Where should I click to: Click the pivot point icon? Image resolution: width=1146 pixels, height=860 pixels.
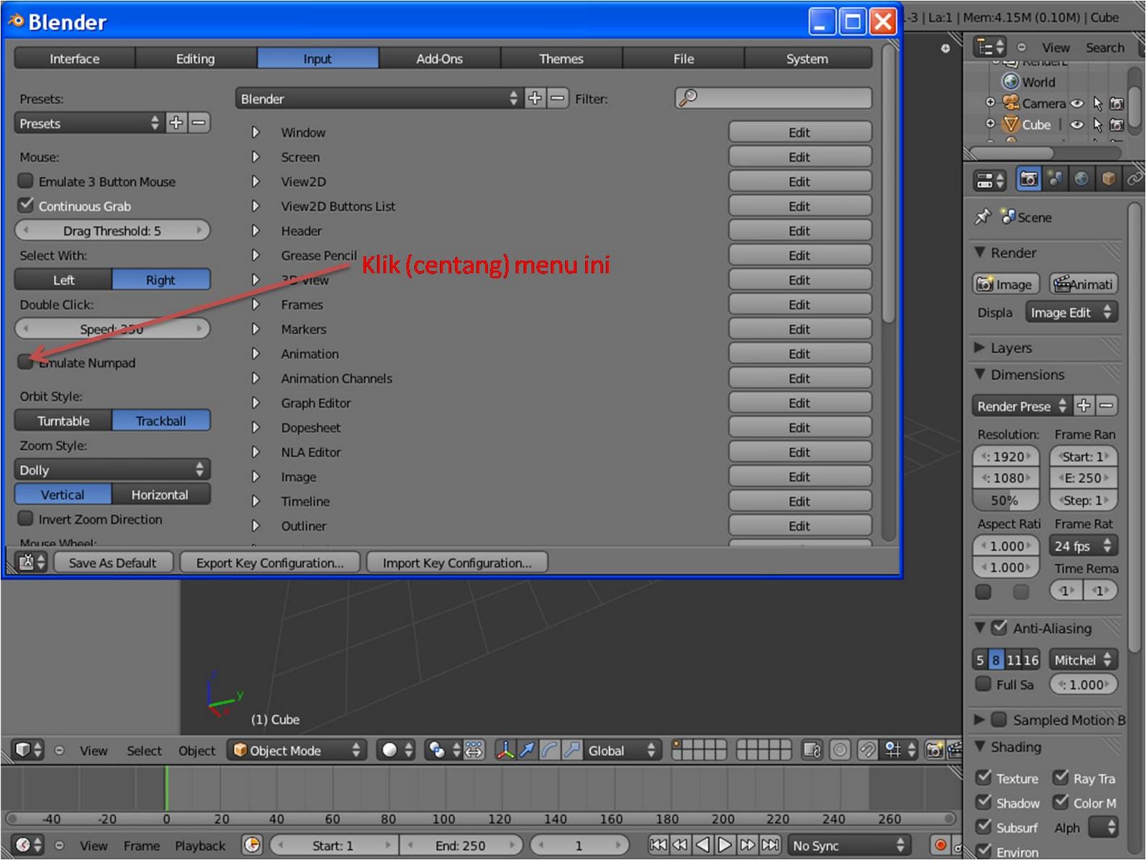pos(443,750)
